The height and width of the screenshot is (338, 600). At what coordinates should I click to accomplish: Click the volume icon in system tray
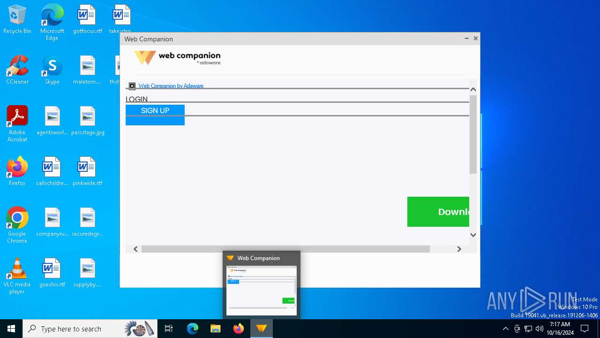tap(540, 329)
